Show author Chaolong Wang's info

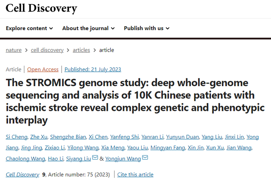[24, 158]
